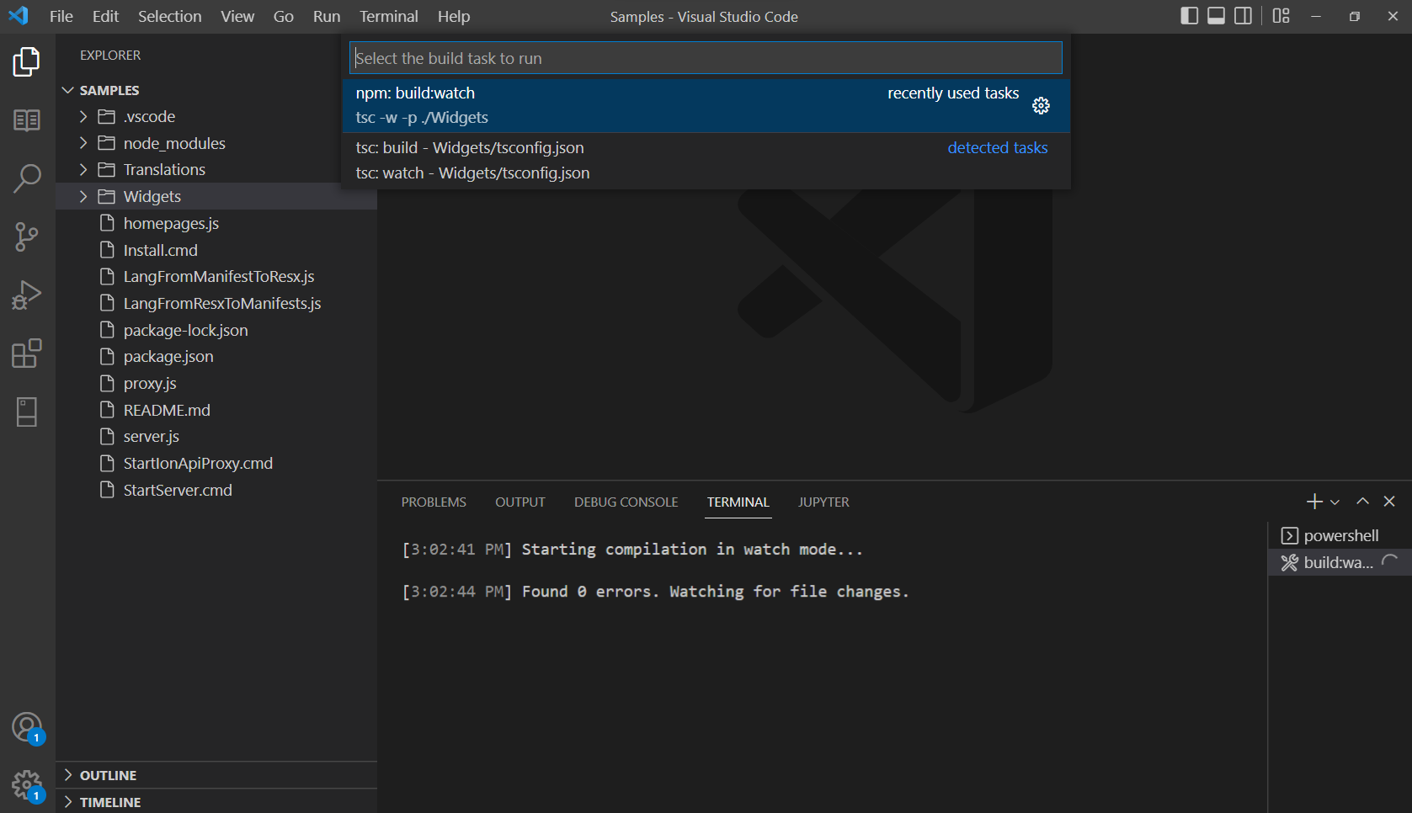Run the npm: build:watch task

[706, 105]
